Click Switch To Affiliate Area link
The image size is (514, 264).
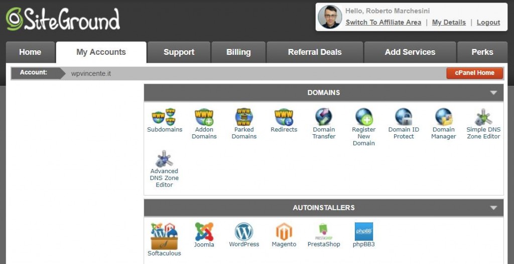click(383, 22)
